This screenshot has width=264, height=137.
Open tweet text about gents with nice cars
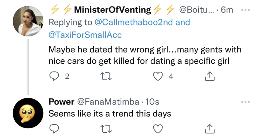[145, 55]
